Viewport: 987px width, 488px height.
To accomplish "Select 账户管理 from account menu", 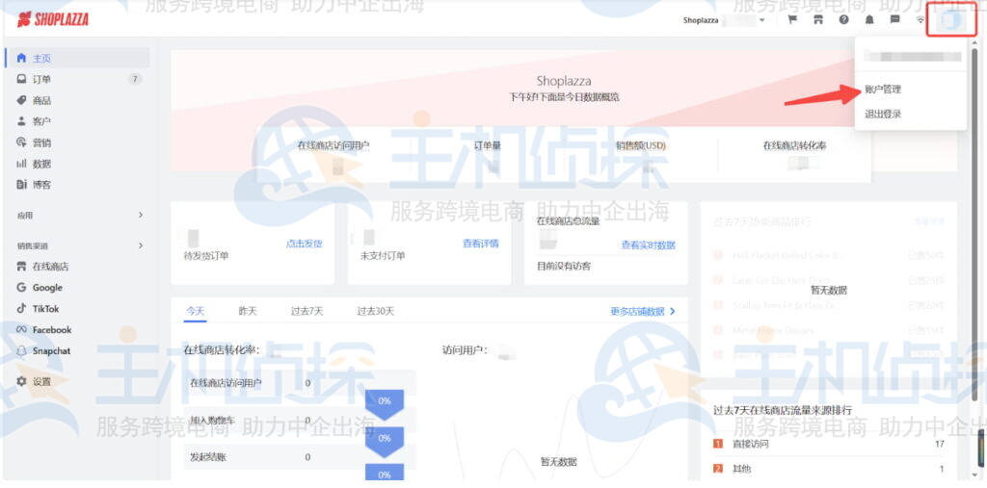I will click(x=883, y=90).
